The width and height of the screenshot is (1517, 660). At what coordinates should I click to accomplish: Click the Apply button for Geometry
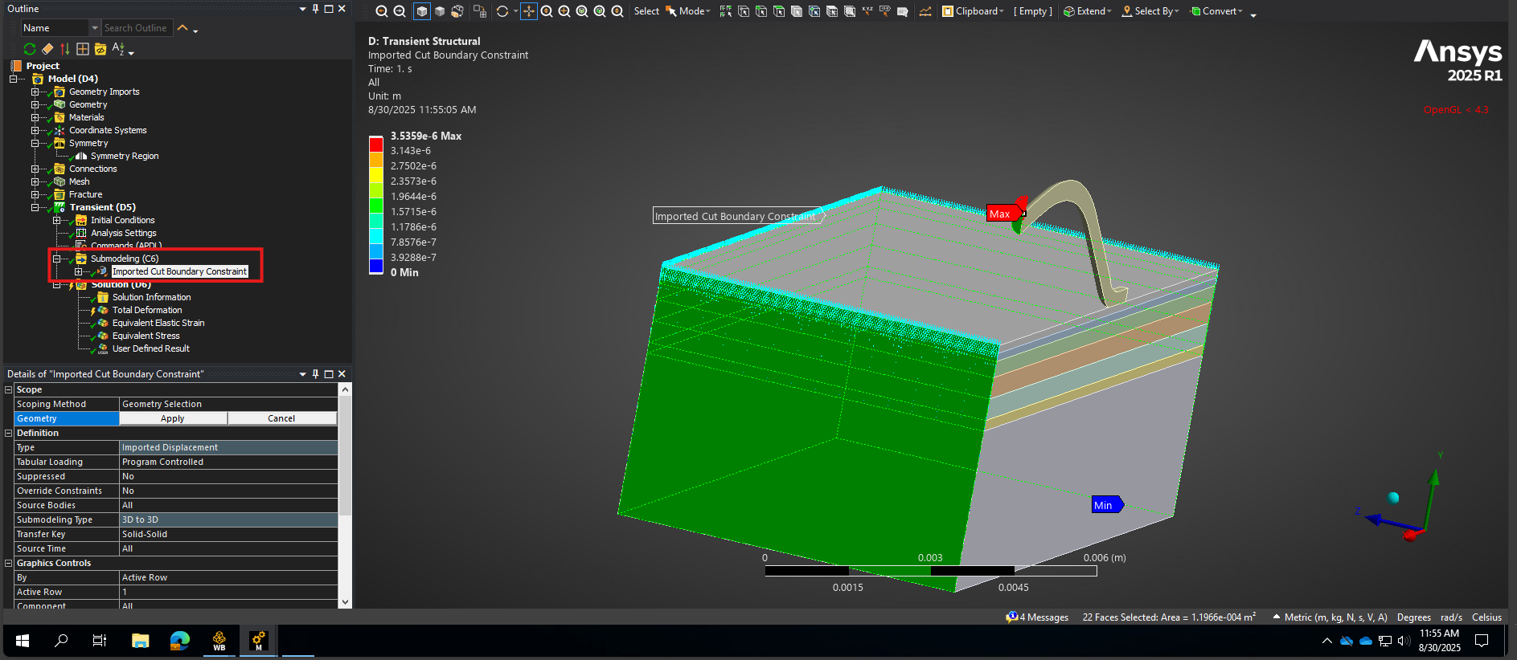pos(173,418)
